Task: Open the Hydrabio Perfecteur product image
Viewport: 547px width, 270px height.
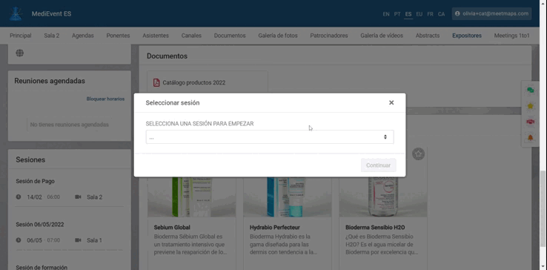Action: point(288,197)
